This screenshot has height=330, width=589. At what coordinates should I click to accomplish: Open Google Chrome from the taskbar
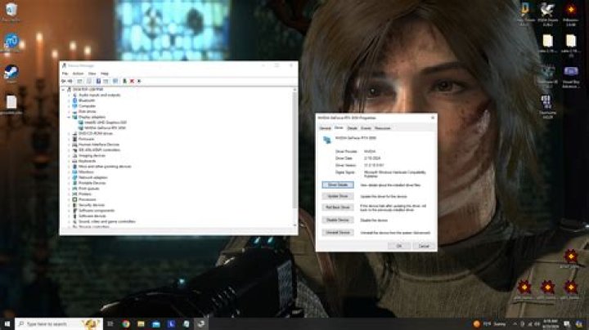pyautogui.click(x=126, y=323)
